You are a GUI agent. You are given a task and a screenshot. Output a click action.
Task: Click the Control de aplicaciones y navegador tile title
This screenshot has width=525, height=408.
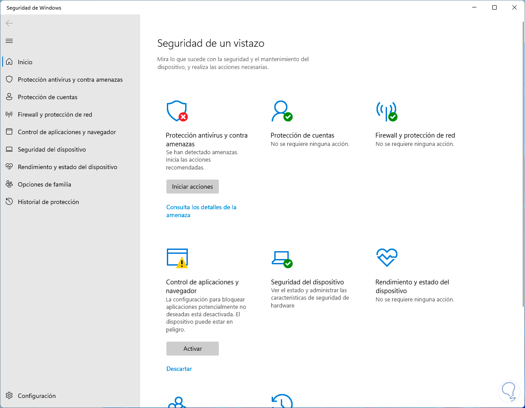[202, 287]
